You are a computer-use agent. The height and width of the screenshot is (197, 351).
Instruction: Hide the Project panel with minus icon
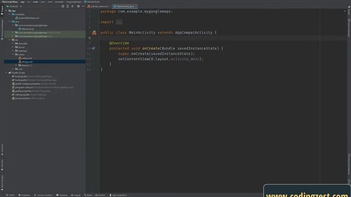click(x=83, y=6)
